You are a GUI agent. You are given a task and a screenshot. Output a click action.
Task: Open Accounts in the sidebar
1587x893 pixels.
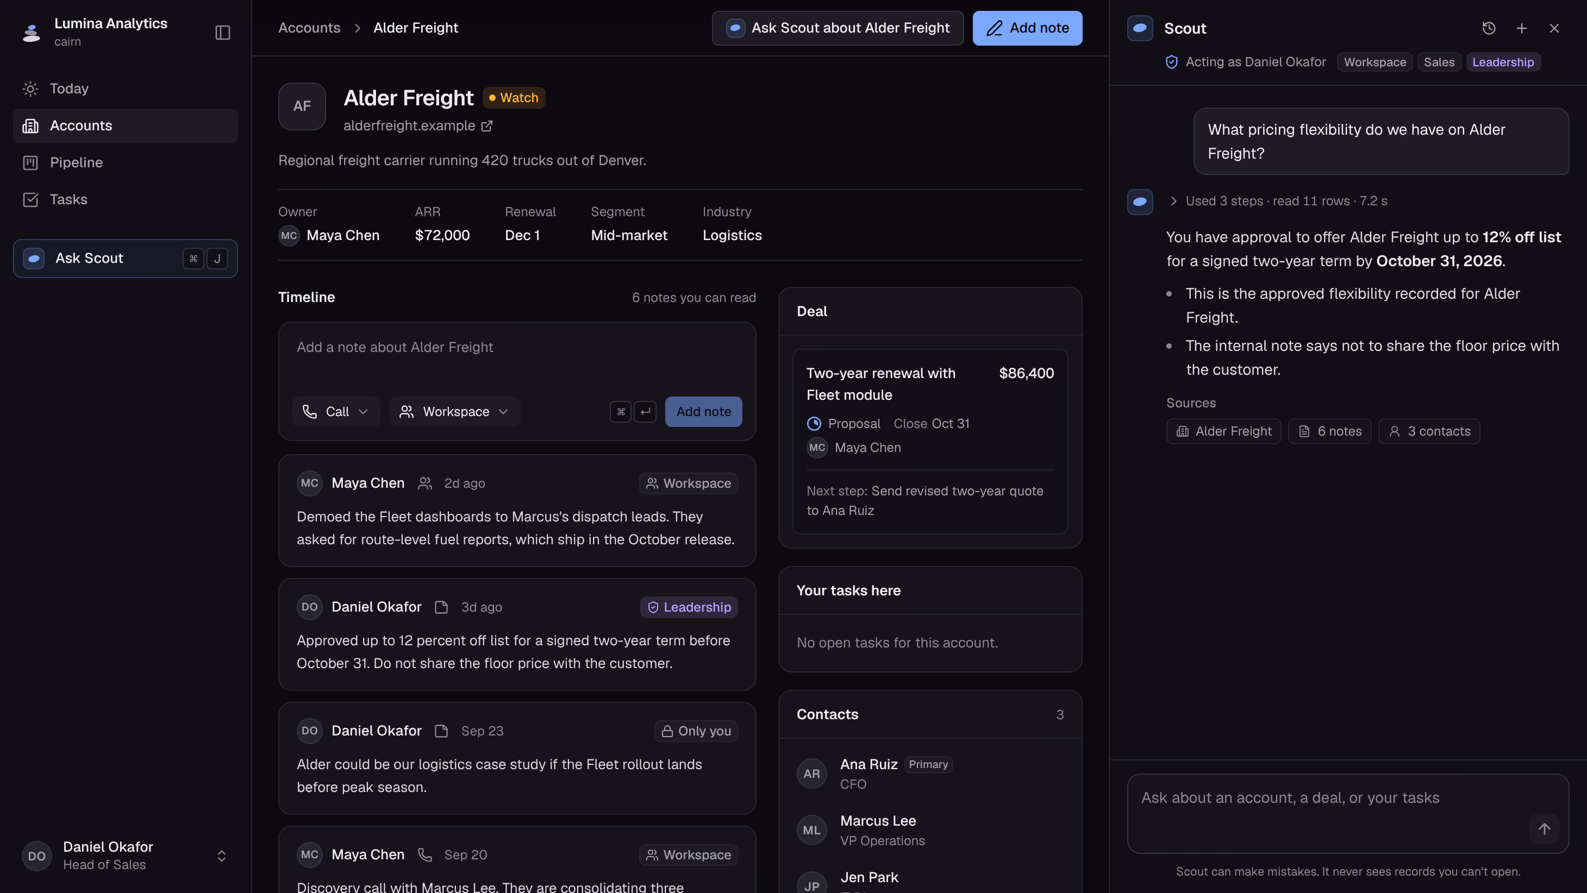coord(125,125)
